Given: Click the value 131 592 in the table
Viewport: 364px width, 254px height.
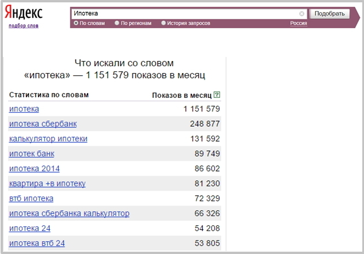Looking at the screenshot, I should [205, 139].
